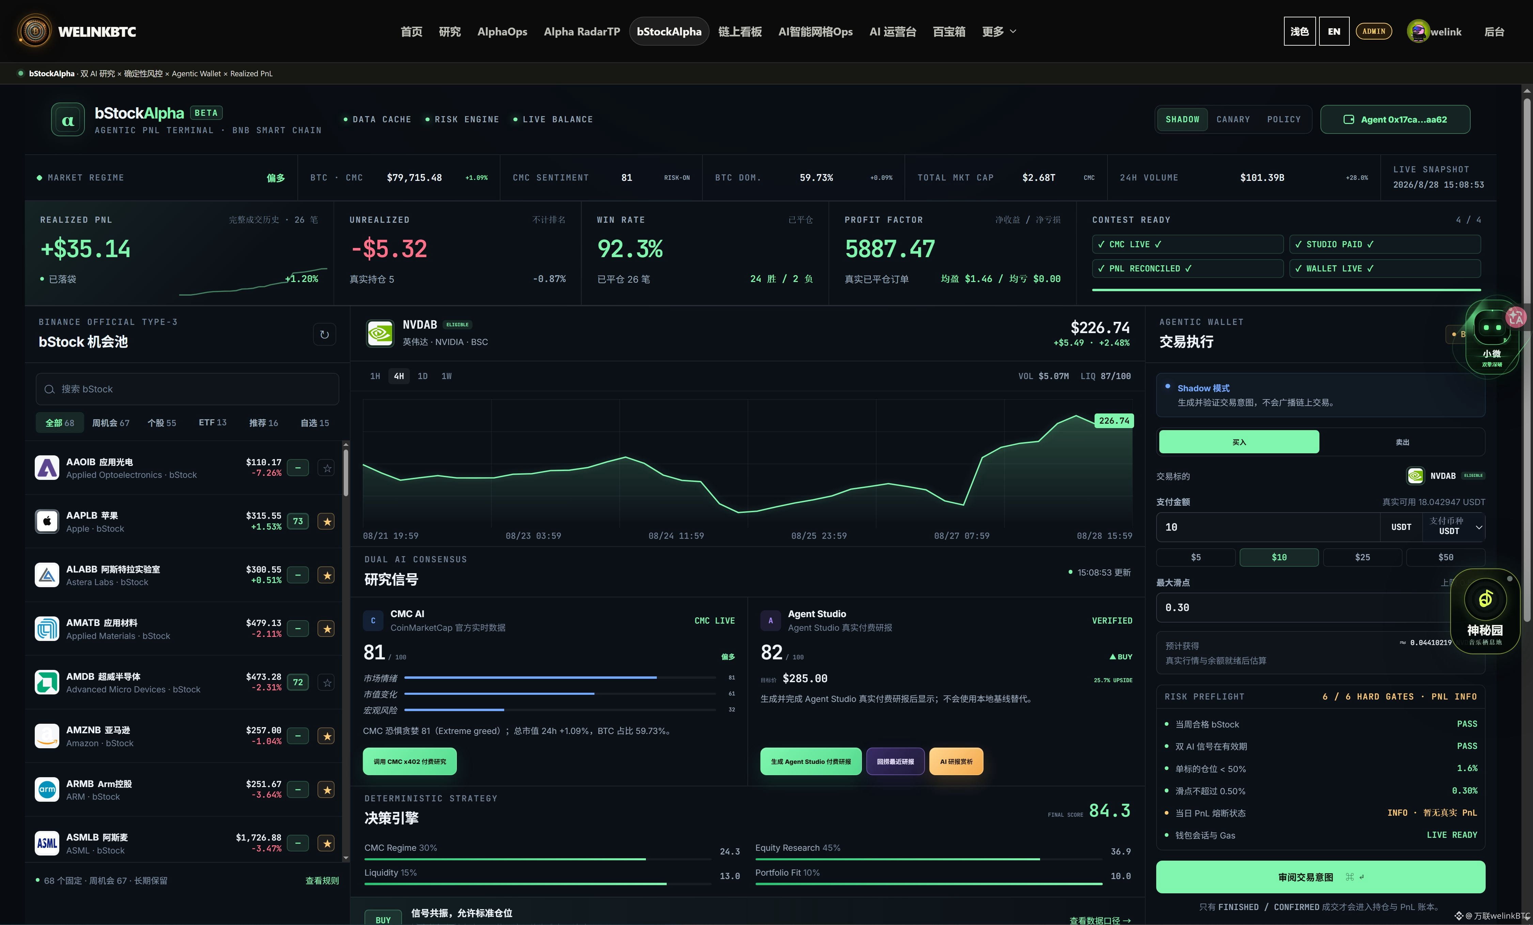The width and height of the screenshot is (1533, 925).
Task: Click the Agent 0x17ca...aa62 wallet button
Action: tap(1395, 120)
